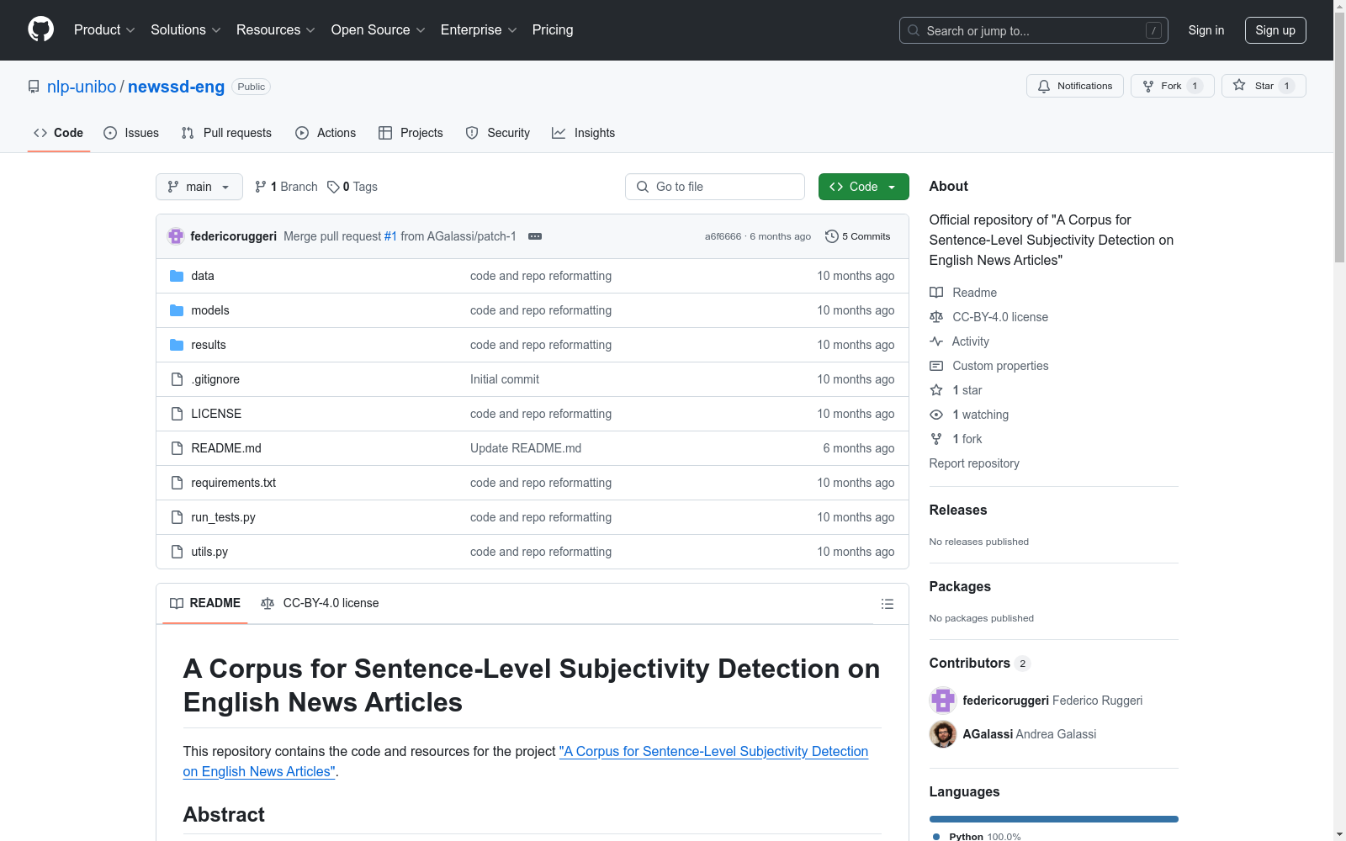This screenshot has height=841, width=1346.
Task: Select the CC-BY-4.0 license tab
Action: pos(320,603)
